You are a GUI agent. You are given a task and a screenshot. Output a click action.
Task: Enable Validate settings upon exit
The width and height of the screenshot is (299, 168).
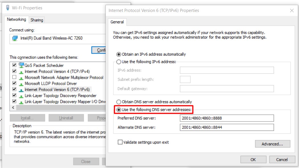click(120, 142)
